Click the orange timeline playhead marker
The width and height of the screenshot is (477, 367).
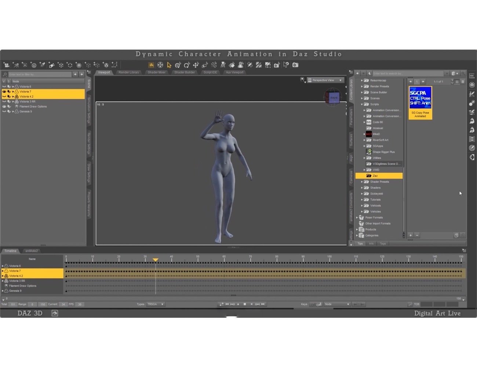point(156,260)
